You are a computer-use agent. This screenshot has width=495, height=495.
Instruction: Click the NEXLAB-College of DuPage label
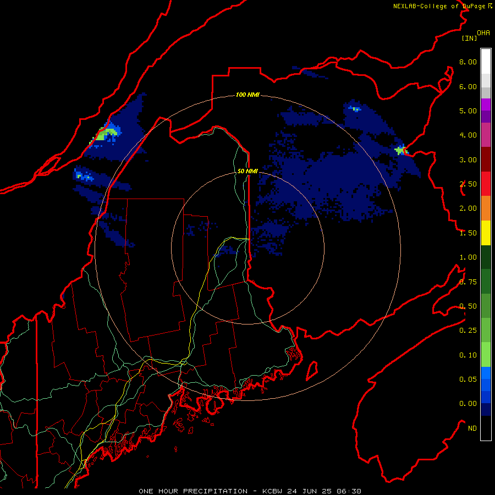(439, 6)
